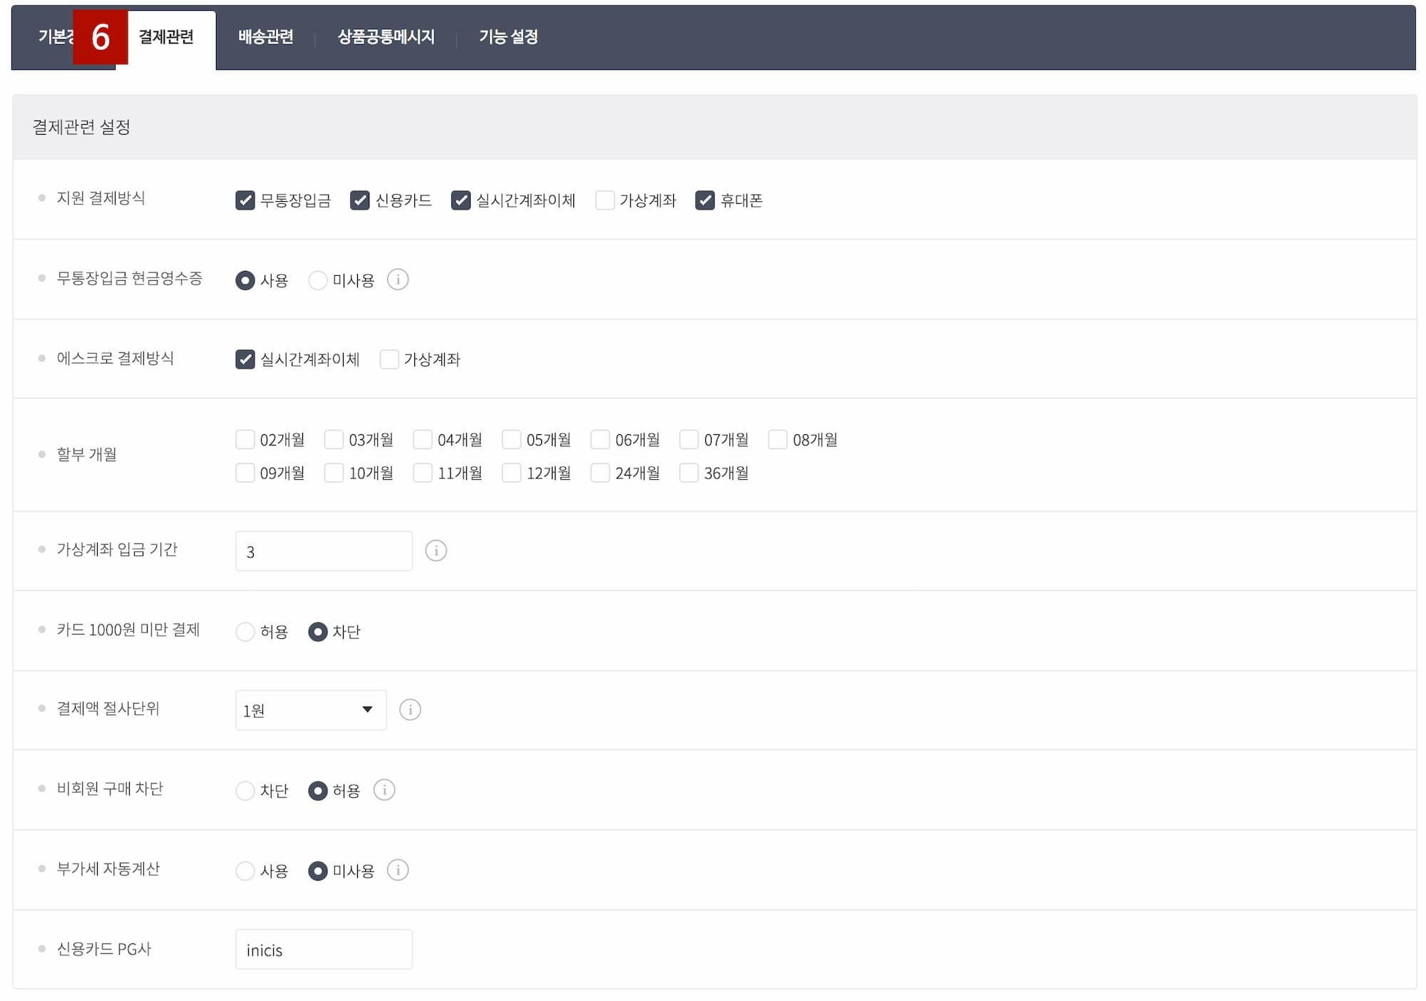
Task: Check 05개월 installment option
Action: tap(511, 439)
